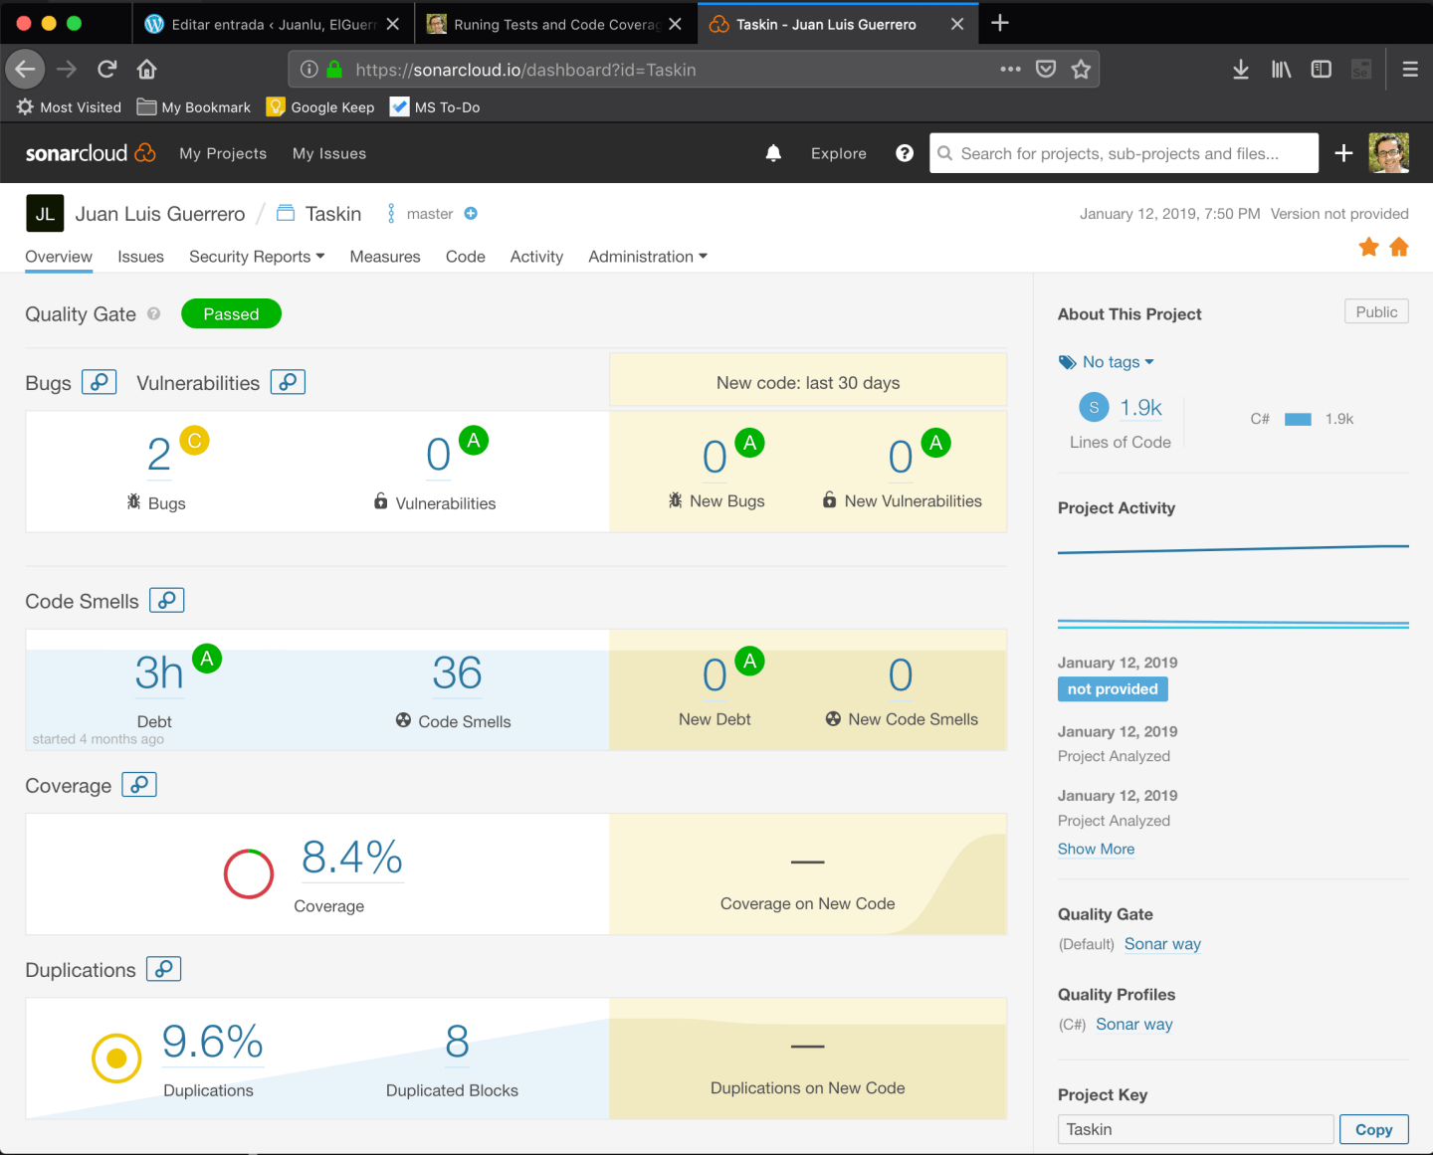Open the Code tab
The image size is (1433, 1155).
click(x=466, y=257)
